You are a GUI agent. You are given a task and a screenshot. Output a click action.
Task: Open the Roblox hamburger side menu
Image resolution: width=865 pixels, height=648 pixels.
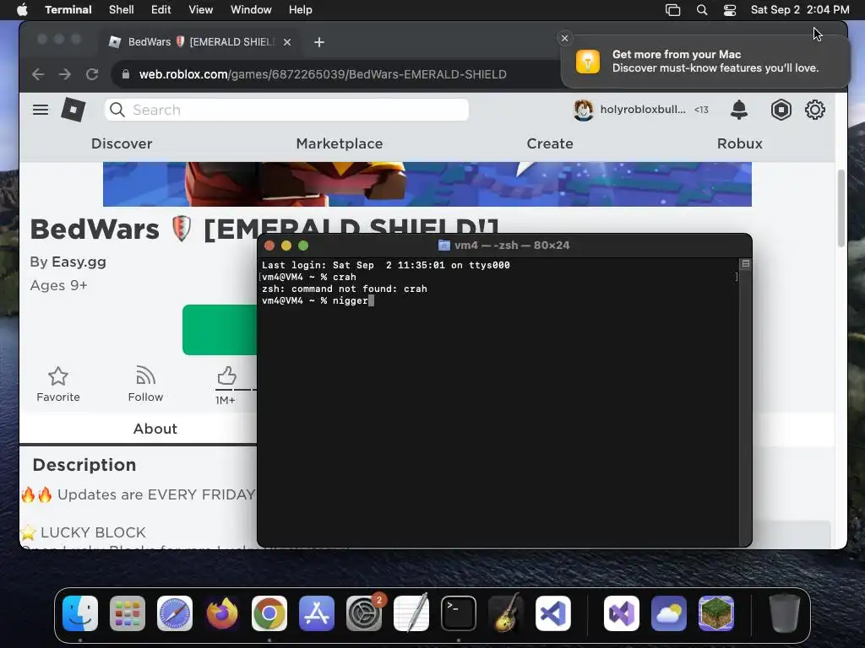tap(41, 110)
